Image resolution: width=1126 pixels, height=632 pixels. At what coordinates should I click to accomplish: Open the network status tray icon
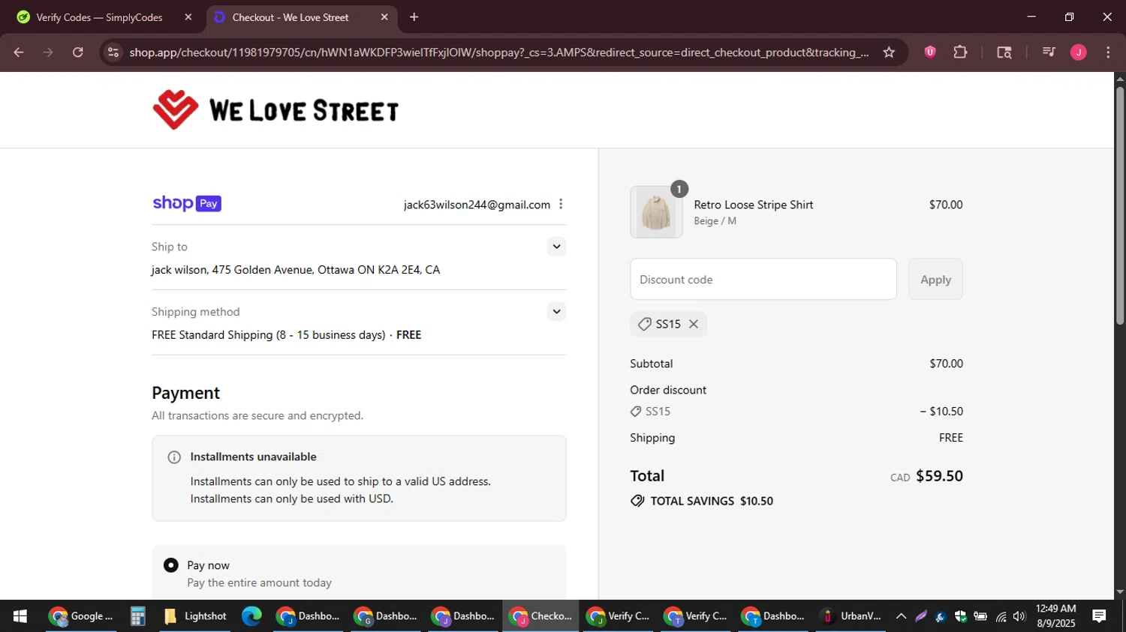click(x=1001, y=616)
